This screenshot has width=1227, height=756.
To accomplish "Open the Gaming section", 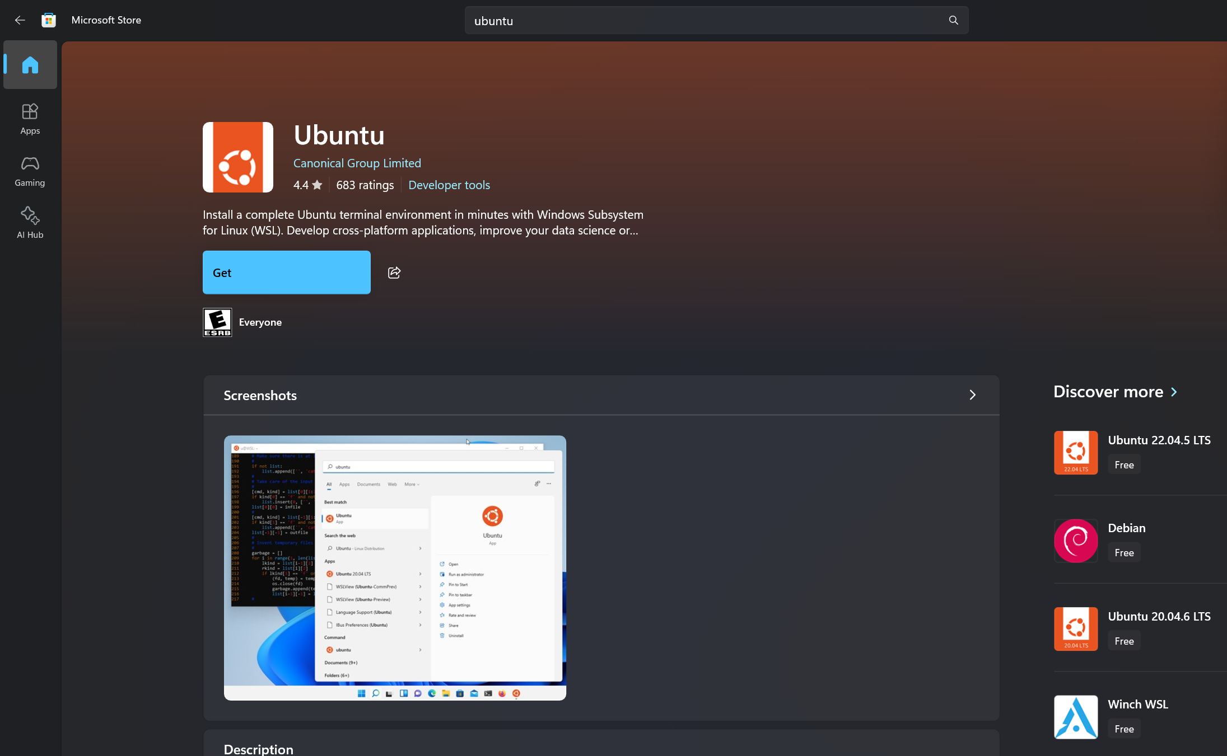I will coord(30,171).
